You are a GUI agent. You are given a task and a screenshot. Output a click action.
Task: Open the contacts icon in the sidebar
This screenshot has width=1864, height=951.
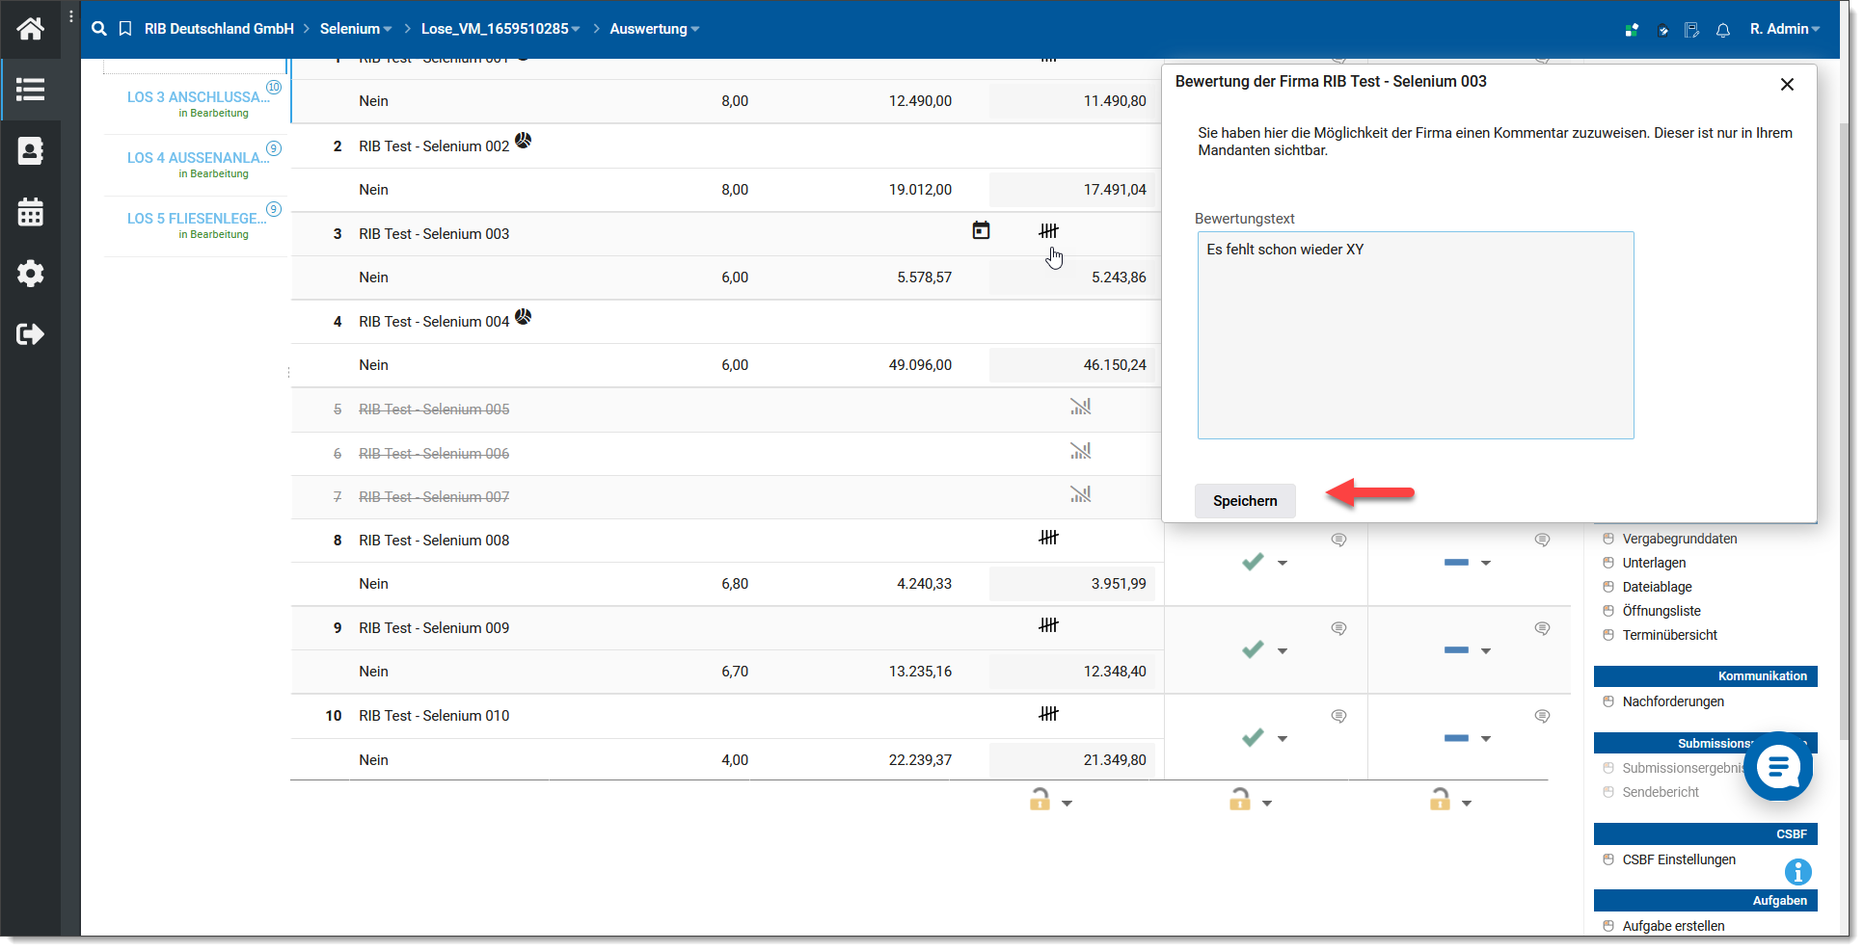(30, 151)
